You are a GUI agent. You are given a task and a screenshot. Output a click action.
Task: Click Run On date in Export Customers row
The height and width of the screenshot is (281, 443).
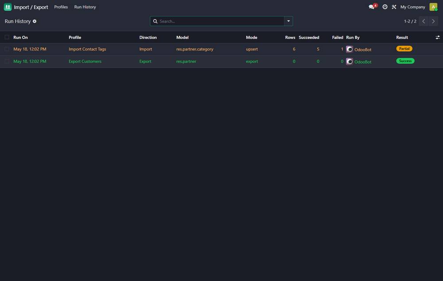30,61
